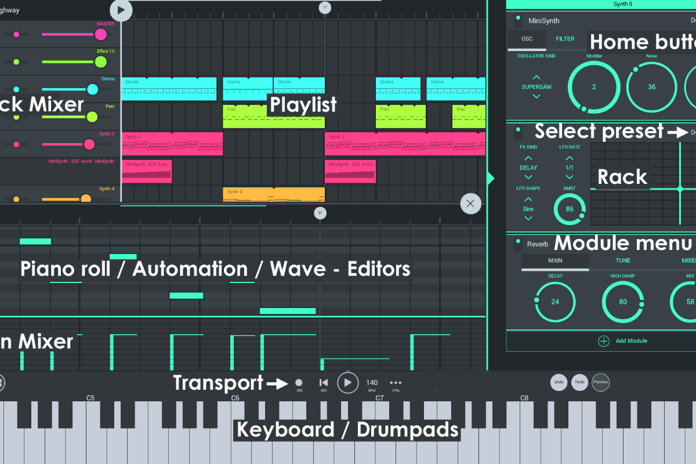696x464 pixels.
Task: Click the Preview button
Action: (x=600, y=383)
